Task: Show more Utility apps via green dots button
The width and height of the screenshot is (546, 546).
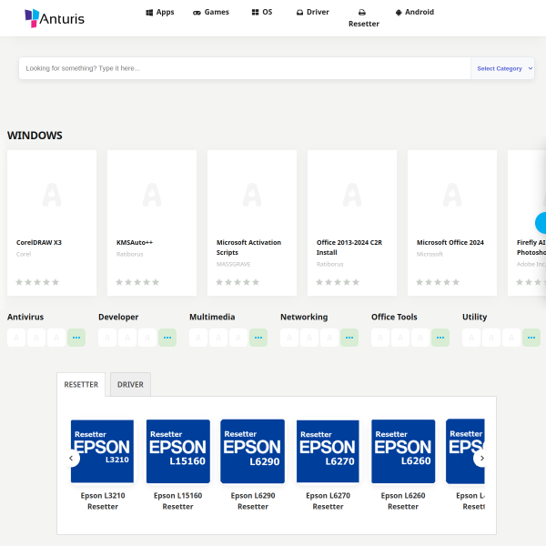Action: [x=531, y=338]
